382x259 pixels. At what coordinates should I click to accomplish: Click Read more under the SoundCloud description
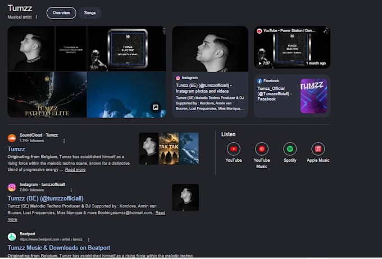click(x=75, y=170)
